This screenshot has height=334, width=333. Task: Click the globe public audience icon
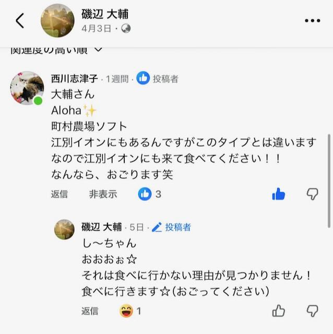[126, 29]
